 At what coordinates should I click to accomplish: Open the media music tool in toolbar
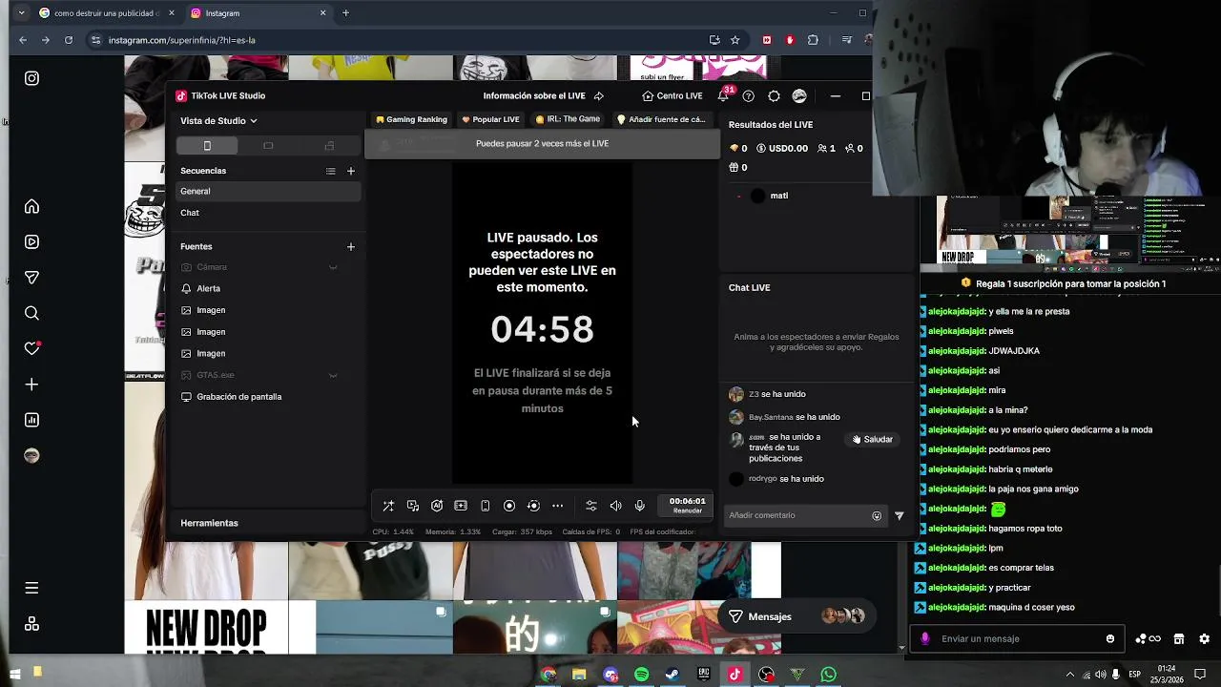click(413, 506)
